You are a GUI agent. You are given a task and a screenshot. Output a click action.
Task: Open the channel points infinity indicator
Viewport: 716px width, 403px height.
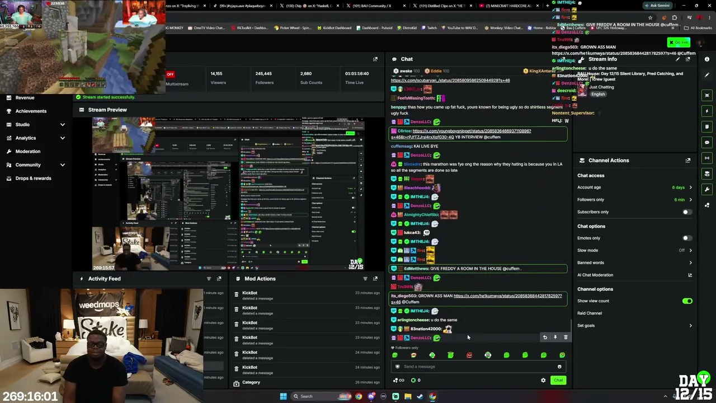point(399,381)
